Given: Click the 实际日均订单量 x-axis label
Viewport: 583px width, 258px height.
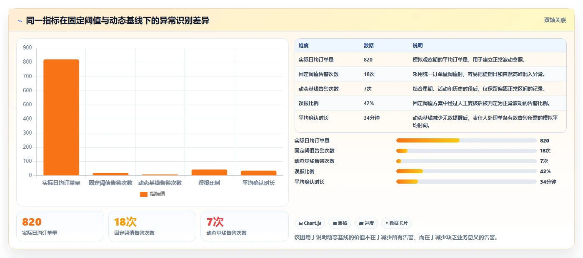Looking at the screenshot, I should tap(61, 183).
